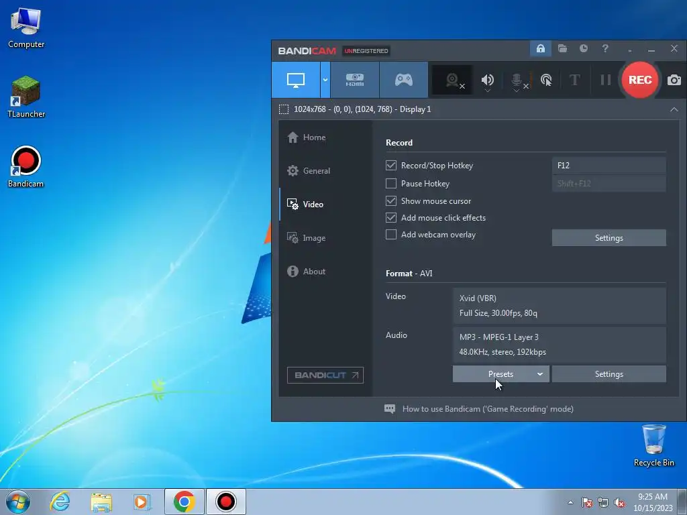This screenshot has width=687, height=515.
Task: Select the Bandicam desktop shortcut
Action: [x=26, y=167]
